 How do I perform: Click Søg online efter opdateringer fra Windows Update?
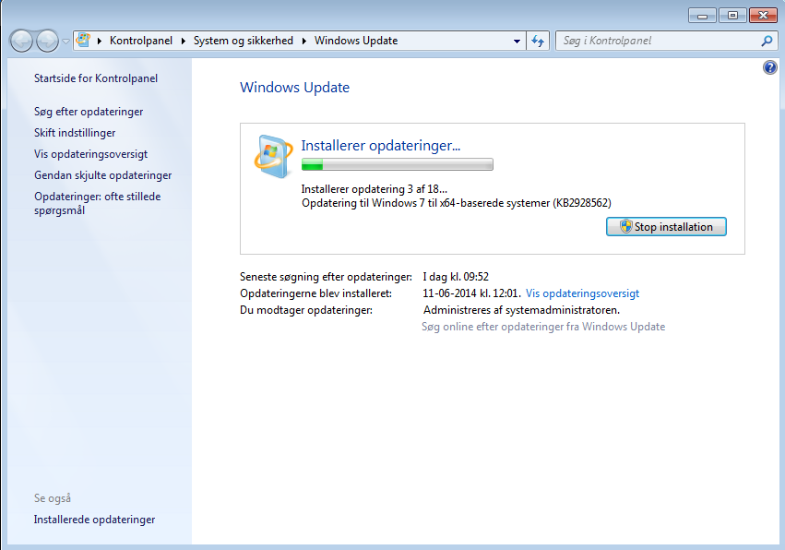[x=543, y=327]
